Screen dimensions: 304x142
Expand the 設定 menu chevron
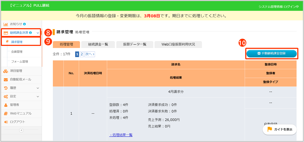38,96
